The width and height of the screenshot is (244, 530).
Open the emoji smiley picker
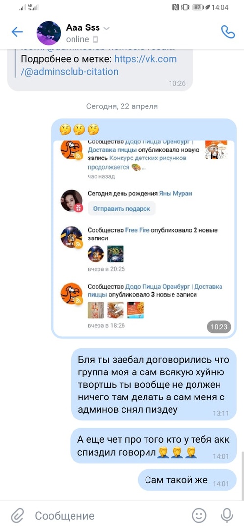(x=199, y=515)
